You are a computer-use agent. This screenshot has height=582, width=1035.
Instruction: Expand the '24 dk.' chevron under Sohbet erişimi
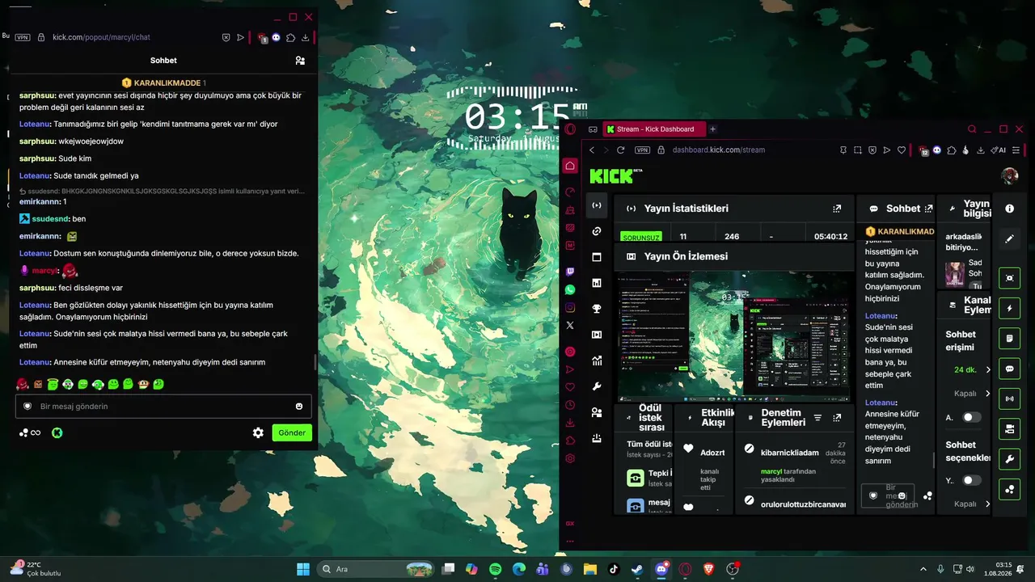coord(987,369)
